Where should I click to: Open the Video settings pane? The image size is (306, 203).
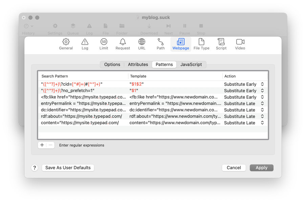[x=240, y=44]
